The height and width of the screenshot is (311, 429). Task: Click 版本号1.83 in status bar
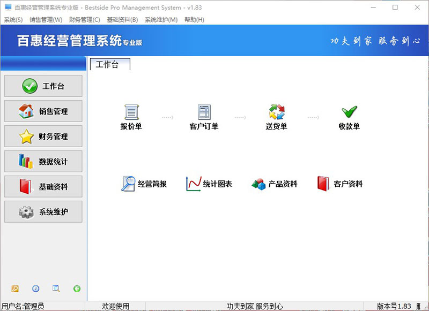(394, 306)
